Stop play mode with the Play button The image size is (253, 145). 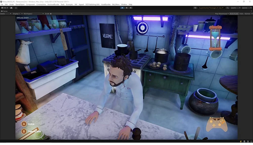pos(122,8)
